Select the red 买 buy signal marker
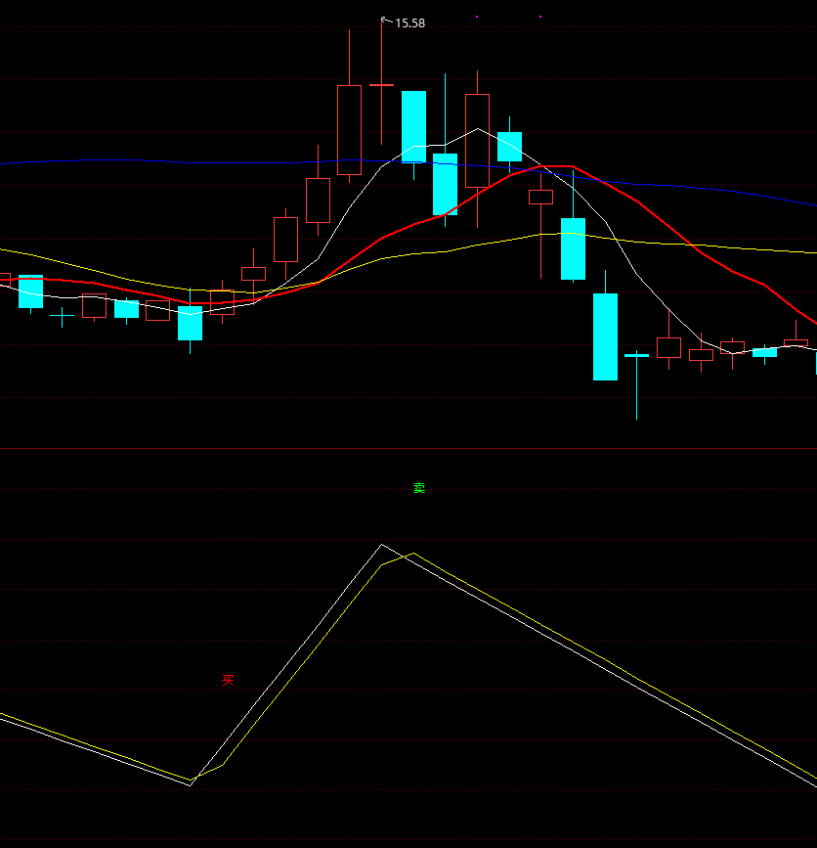Screen dimensions: 817x848 pyautogui.click(x=228, y=680)
